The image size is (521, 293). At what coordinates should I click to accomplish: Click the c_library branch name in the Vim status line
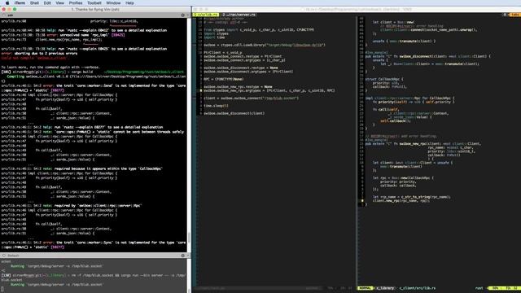[x=385, y=288]
